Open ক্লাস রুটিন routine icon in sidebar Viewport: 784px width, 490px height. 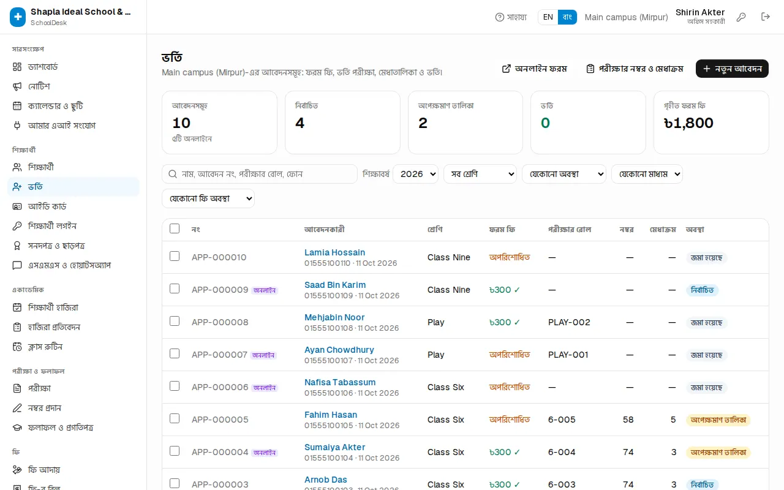pos(17,347)
